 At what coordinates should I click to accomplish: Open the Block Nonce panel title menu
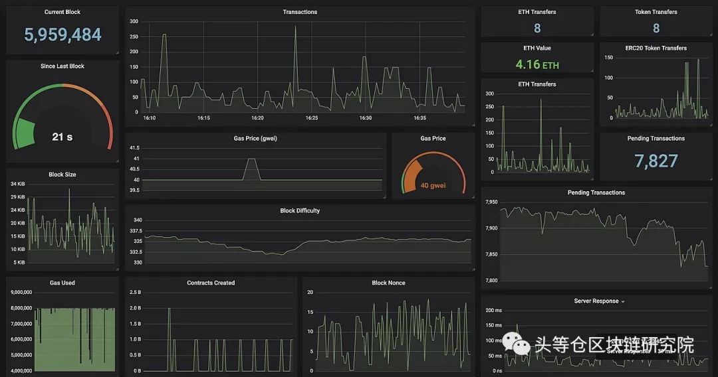pos(388,283)
